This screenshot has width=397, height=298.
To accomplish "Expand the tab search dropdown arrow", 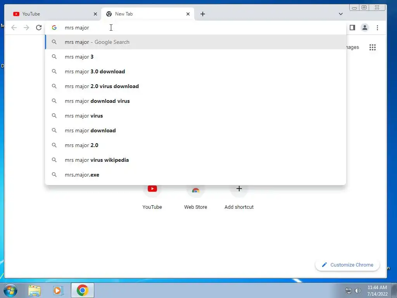I will click(340, 14).
